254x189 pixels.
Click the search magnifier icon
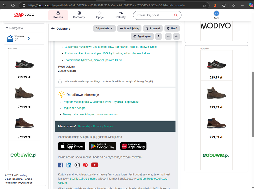(x=176, y=15)
